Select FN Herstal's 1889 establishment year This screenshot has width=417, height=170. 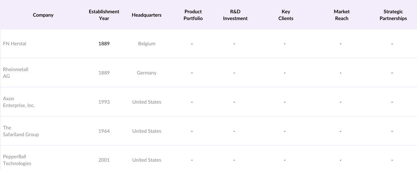(x=104, y=43)
